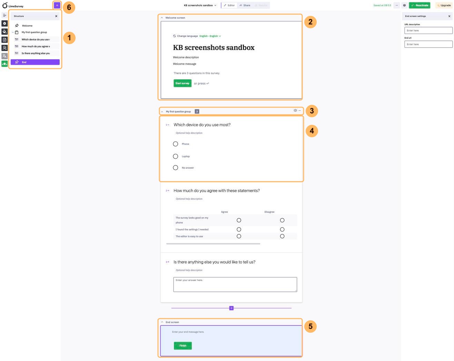The width and height of the screenshot is (454, 361).
Task: Click the Start survey button
Action: [x=182, y=83]
